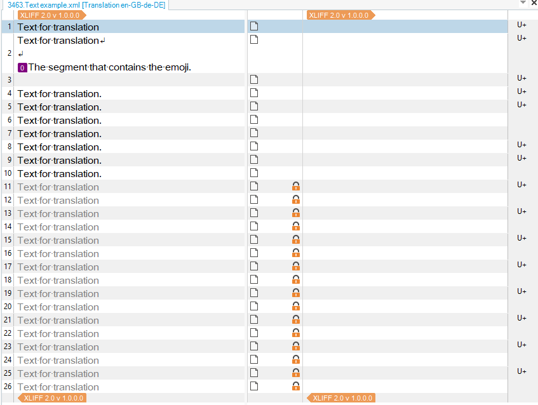Select source text of segment 4
The width and height of the screenshot is (538, 405).
pyautogui.click(x=60, y=94)
